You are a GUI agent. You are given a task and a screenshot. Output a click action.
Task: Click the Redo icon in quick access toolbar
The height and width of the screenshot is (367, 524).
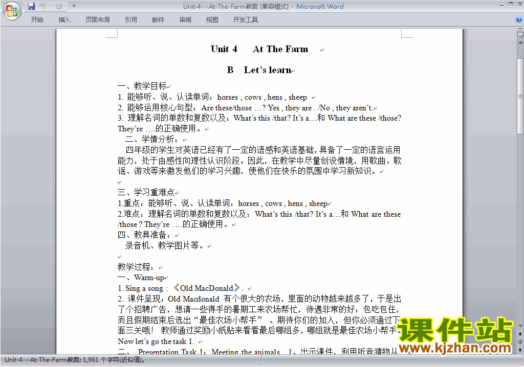pyautogui.click(x=59, y=6)
